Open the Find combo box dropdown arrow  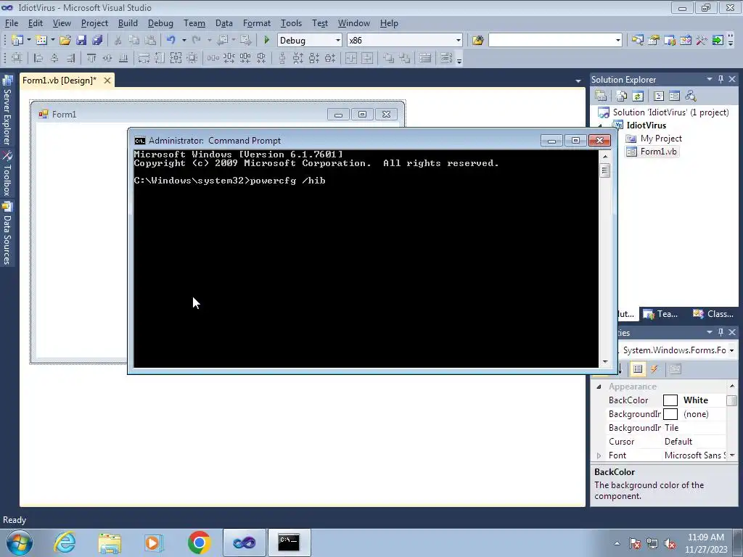click(617, 41)
